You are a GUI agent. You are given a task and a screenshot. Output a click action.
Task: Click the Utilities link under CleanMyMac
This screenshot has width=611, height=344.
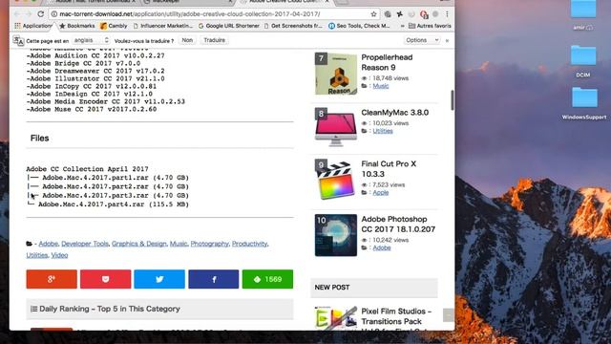tap(383, 131)
